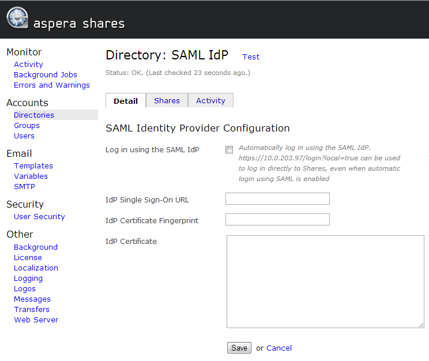Image resolution: width=429 pixels, height=361 pixels.
Task: Click the Test link next to the title
Action: pyautogui.click(x=251, y=57)
